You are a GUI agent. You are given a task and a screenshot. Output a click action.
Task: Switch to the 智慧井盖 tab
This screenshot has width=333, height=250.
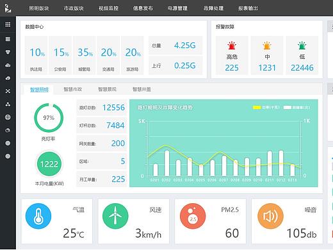[142, 89]
